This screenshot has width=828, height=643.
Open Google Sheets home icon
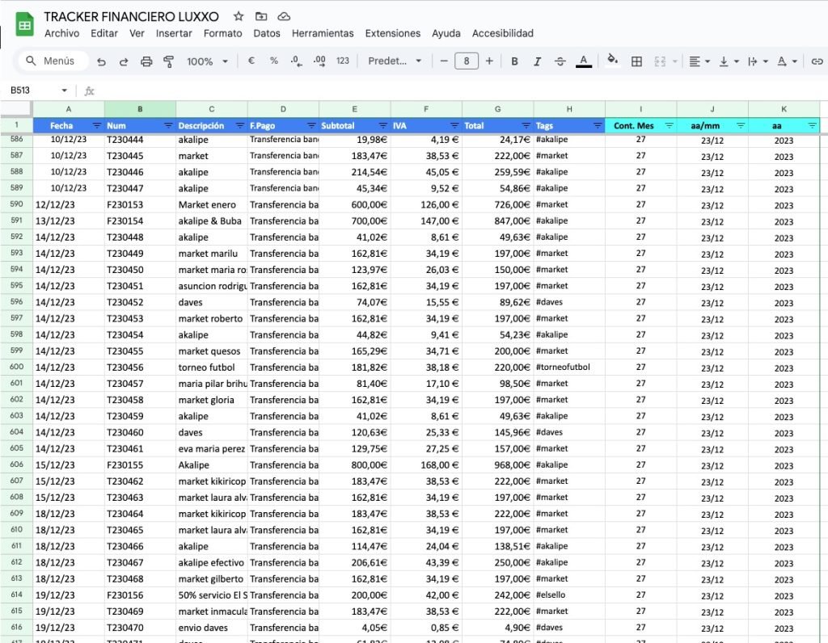(24, 25)
